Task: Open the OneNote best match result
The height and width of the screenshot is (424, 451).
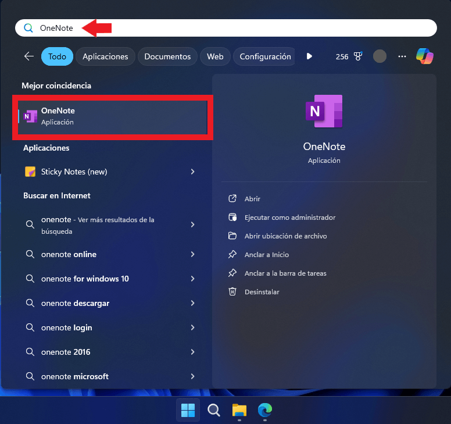Action: pos(113,117)
